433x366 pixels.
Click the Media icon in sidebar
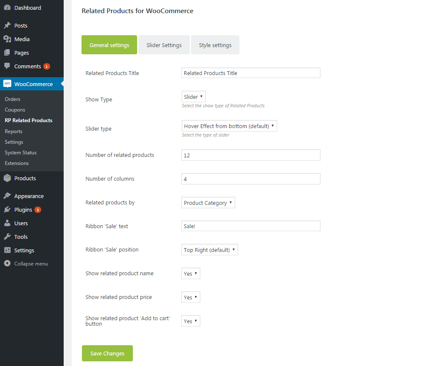[7, 39]
